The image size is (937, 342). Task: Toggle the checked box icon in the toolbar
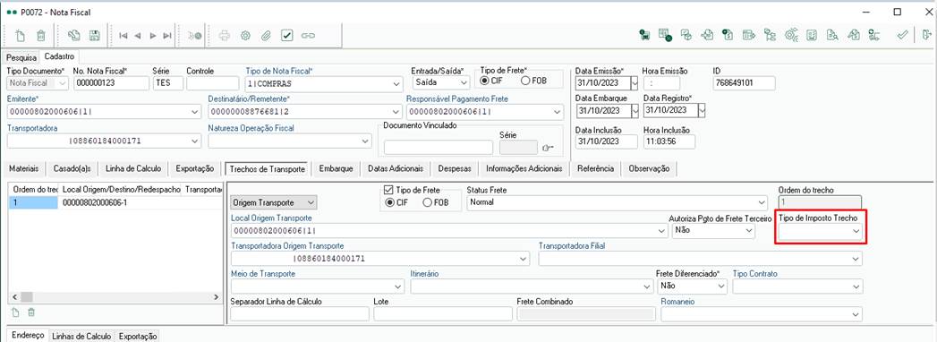click(287, 36)
